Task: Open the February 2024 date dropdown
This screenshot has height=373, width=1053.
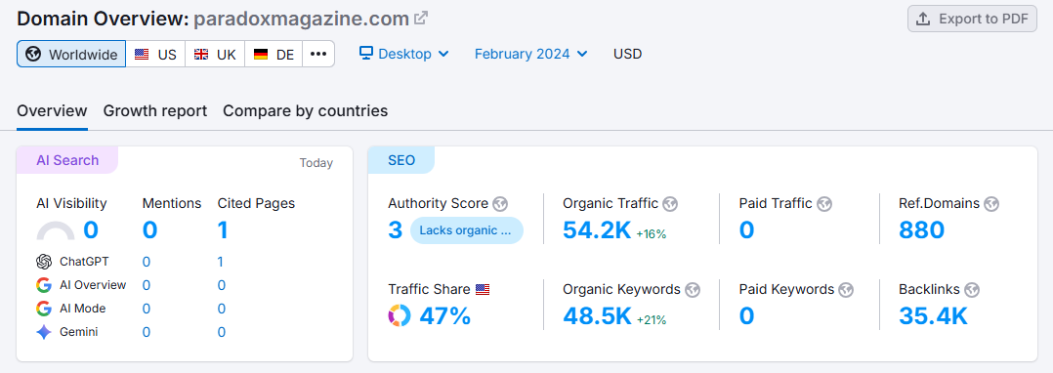Action: (530, 54)
